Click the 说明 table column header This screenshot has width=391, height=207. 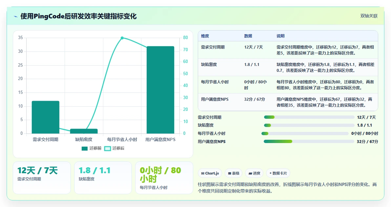click(x=280, y=36)
